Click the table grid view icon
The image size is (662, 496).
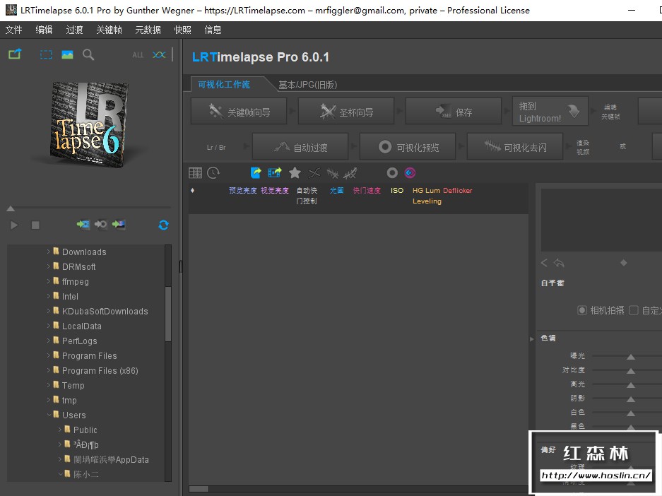tap(196, 172)
